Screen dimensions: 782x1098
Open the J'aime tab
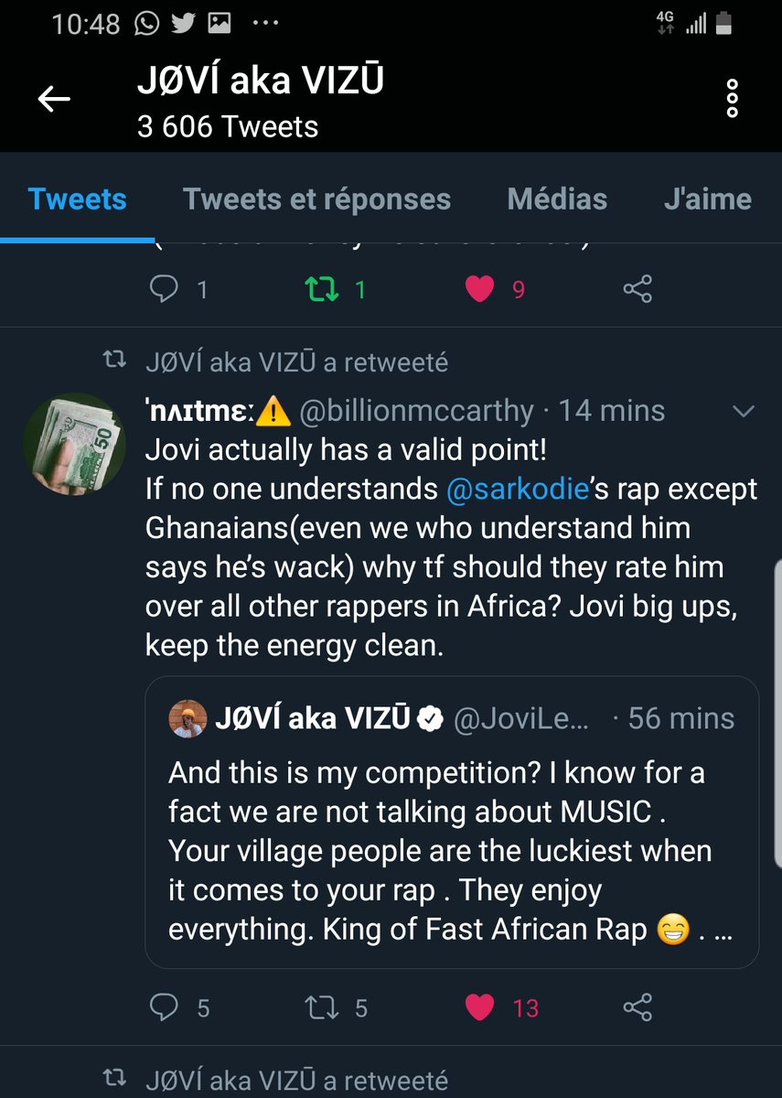(x=707, y=199)
